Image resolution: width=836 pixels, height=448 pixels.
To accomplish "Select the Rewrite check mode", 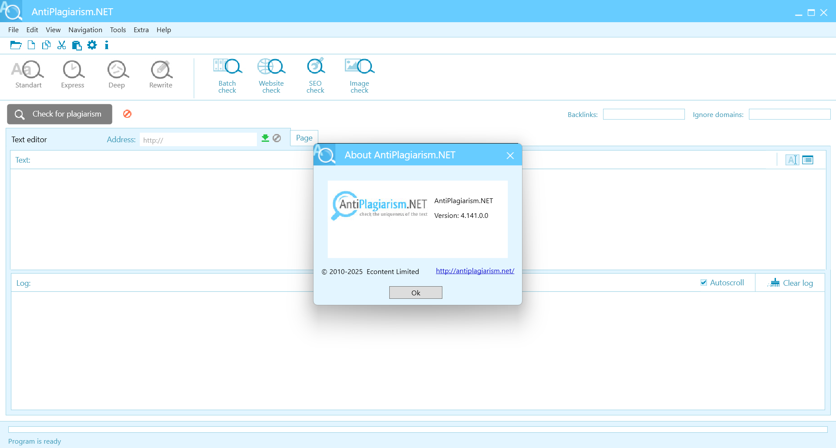I will [161, 75].
